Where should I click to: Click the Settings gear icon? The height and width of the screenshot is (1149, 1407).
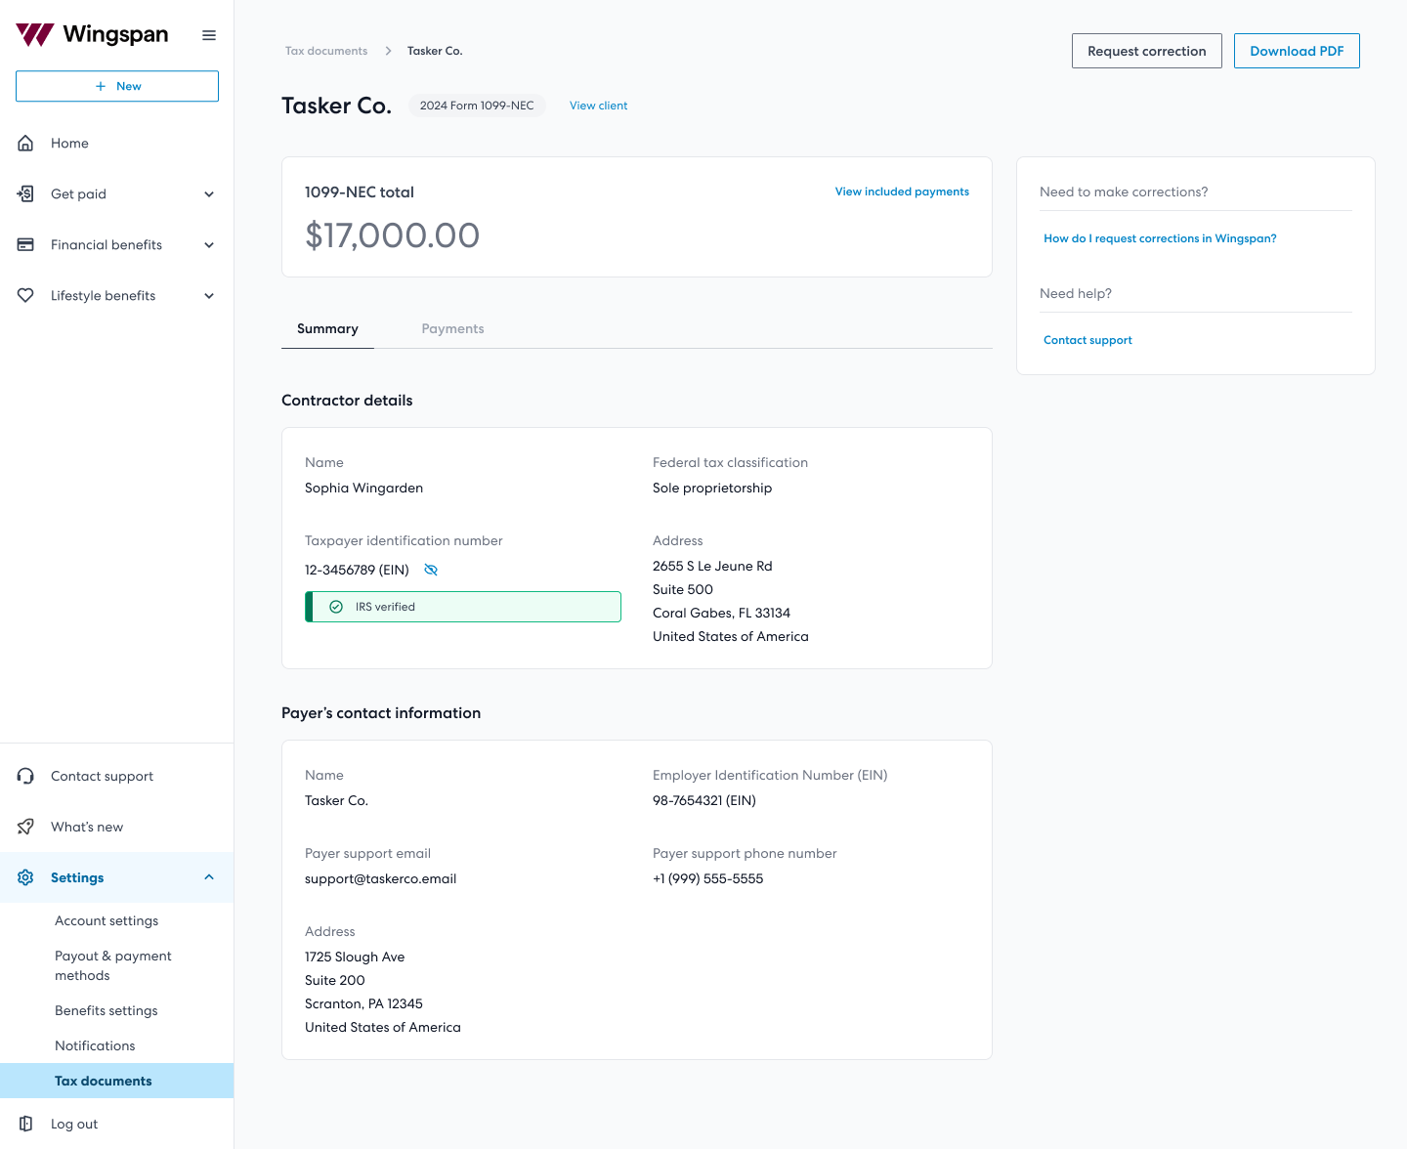25,877
